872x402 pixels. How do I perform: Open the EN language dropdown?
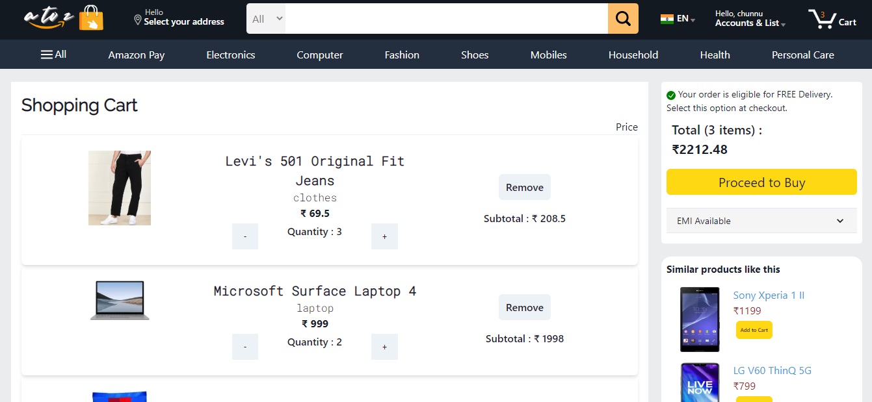[686, 19]
